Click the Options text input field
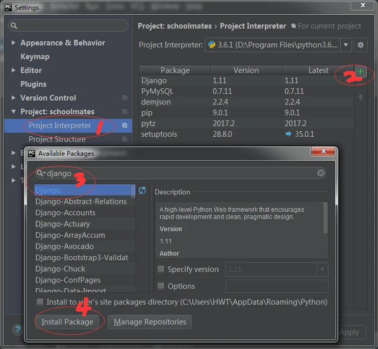 click(277, 286)
